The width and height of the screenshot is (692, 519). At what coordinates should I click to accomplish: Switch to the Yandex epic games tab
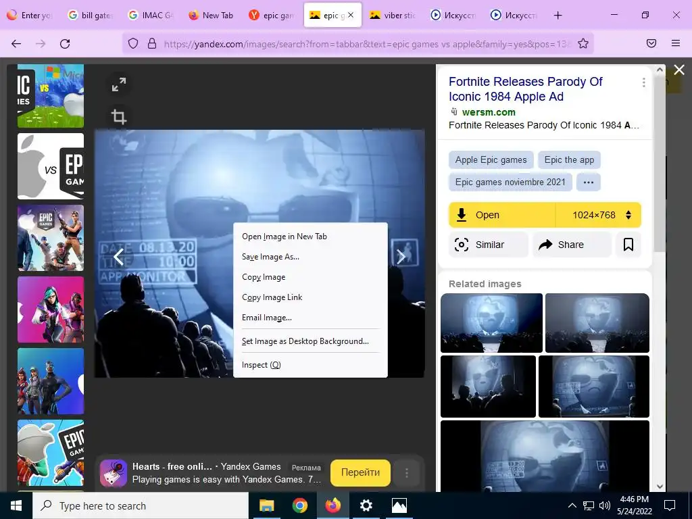point(271,15)
